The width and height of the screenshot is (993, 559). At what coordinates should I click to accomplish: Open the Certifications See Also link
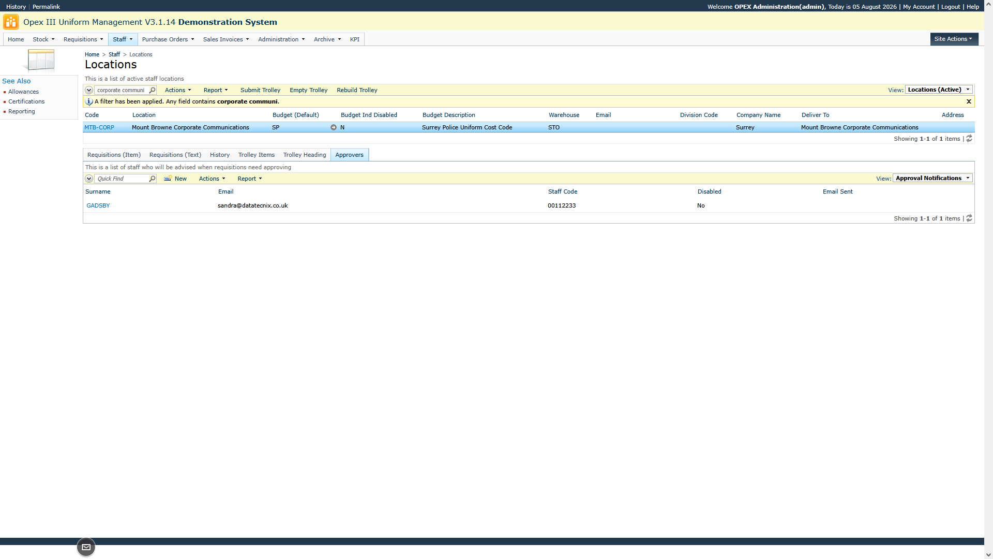[26, 101]
